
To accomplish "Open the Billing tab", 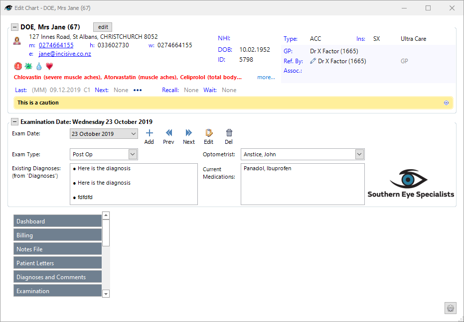I will pos(57,235).
